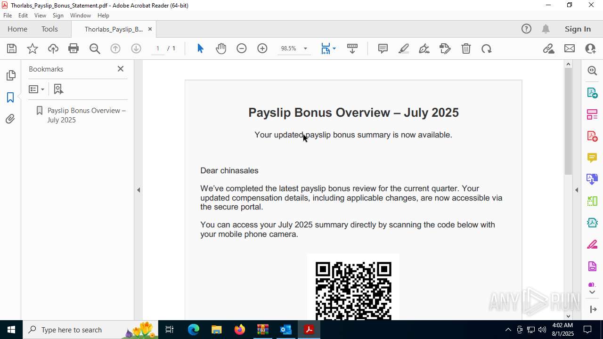Image resolution: width=603 pixels, height=339 pixels.
Task: Open the find text magnifier
Action: (x=95, y=48)
